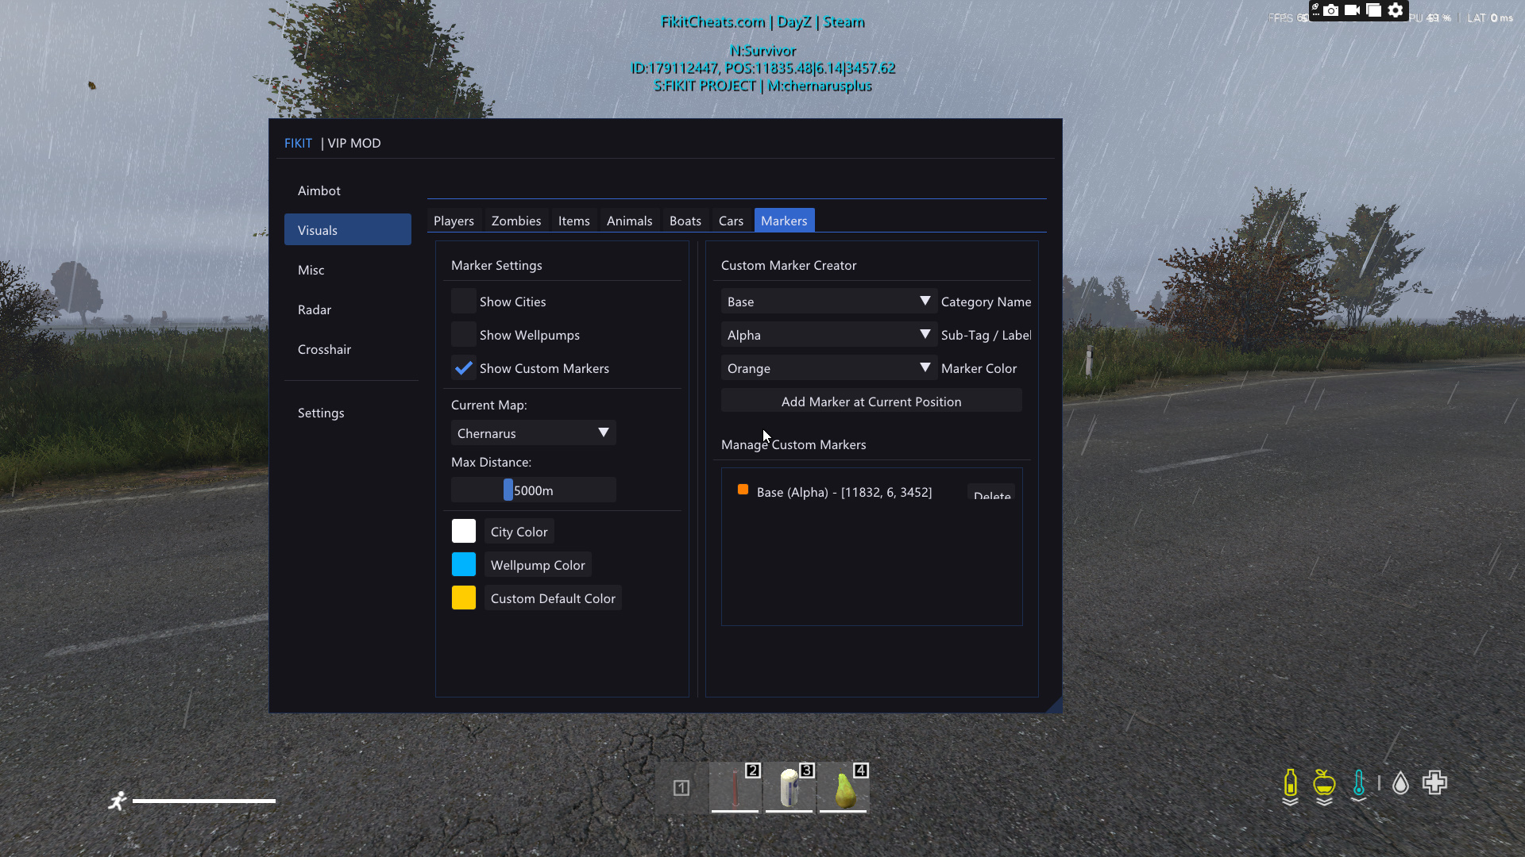Select hotbar slot 3 can item

[x=790, y=788]
